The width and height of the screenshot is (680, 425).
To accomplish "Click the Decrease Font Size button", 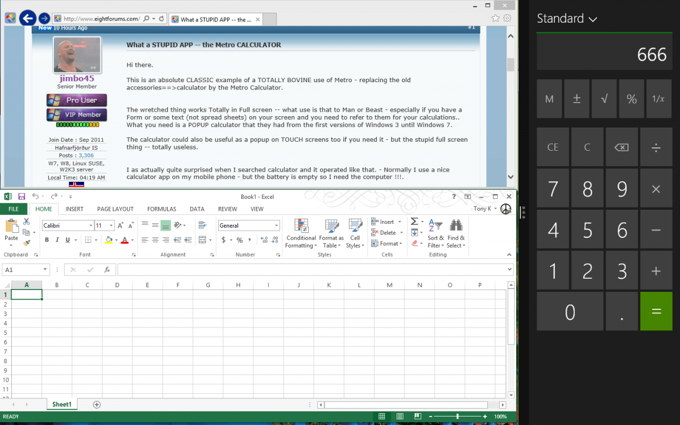I will (130, 226).
